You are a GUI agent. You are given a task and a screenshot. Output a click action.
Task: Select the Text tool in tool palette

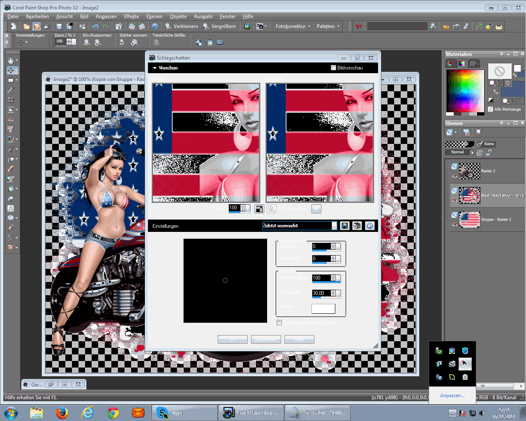pos(11,208)
